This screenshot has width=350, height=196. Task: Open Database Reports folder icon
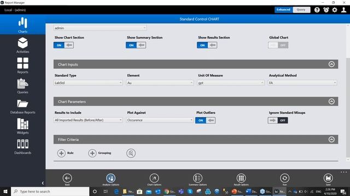(x=22, y=103)
